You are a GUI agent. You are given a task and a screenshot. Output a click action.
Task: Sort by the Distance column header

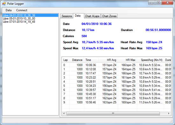click(77, 60)
